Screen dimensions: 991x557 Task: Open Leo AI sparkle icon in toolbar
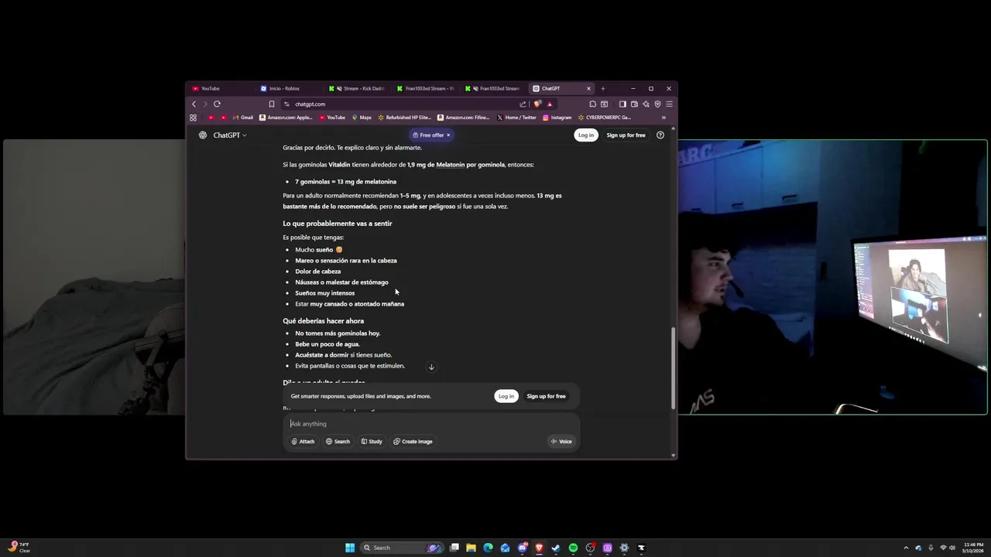646,104
